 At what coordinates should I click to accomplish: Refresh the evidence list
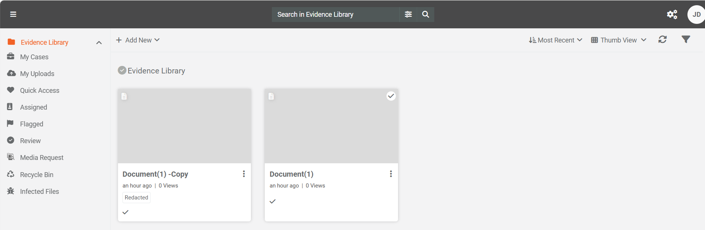662,40
